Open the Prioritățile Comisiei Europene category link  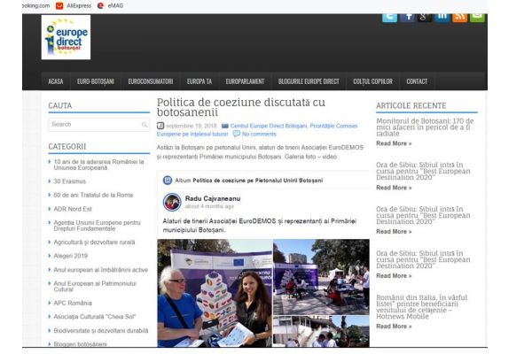[257, 130]
